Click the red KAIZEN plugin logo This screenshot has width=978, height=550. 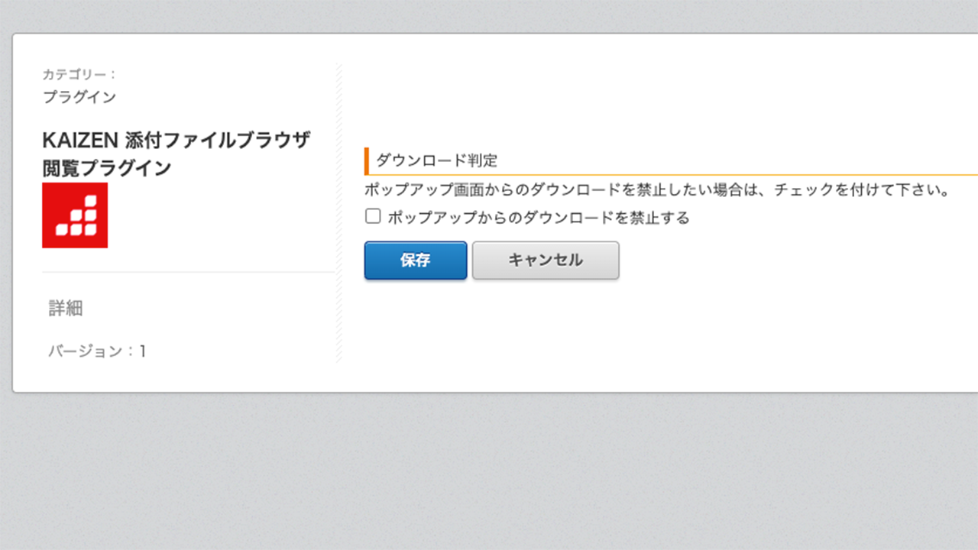(x=75, y=215)
